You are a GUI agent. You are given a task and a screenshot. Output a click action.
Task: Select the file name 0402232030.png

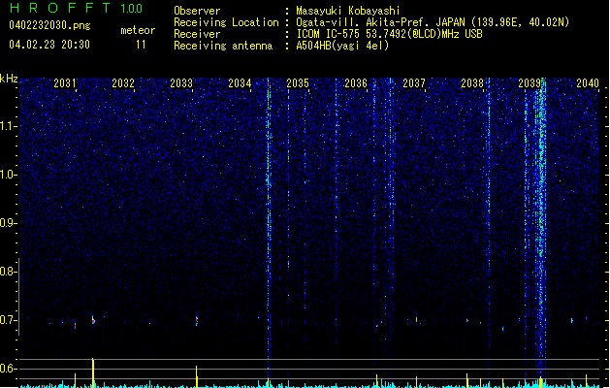pyautogui.click(x=49, y=25)
